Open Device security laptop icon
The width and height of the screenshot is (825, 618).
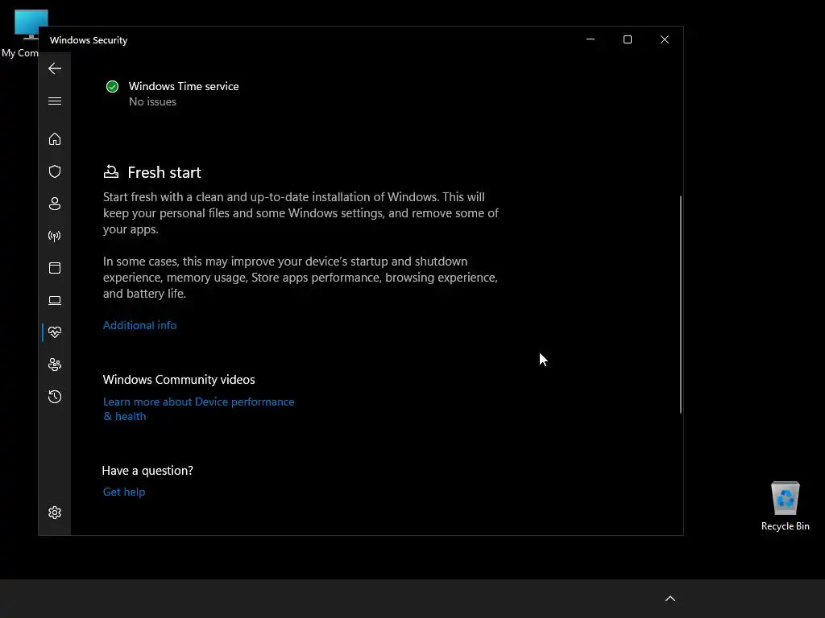[x=55, y=300]
